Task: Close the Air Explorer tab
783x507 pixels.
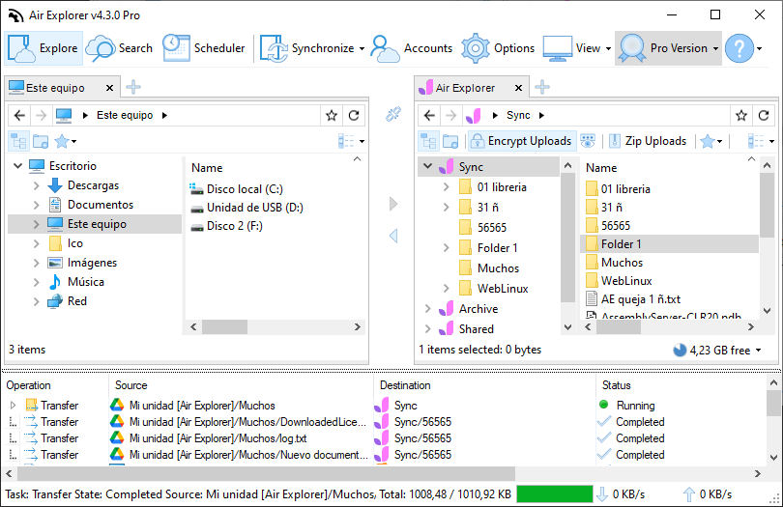Action: click(518, 88)
